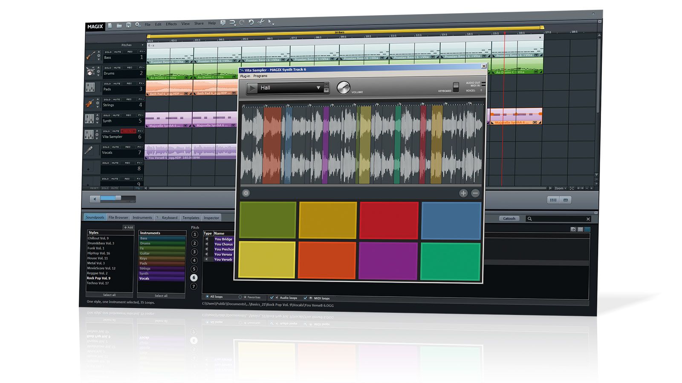Flip the Keyboard switch in Vita Sampler

point(456,87)
